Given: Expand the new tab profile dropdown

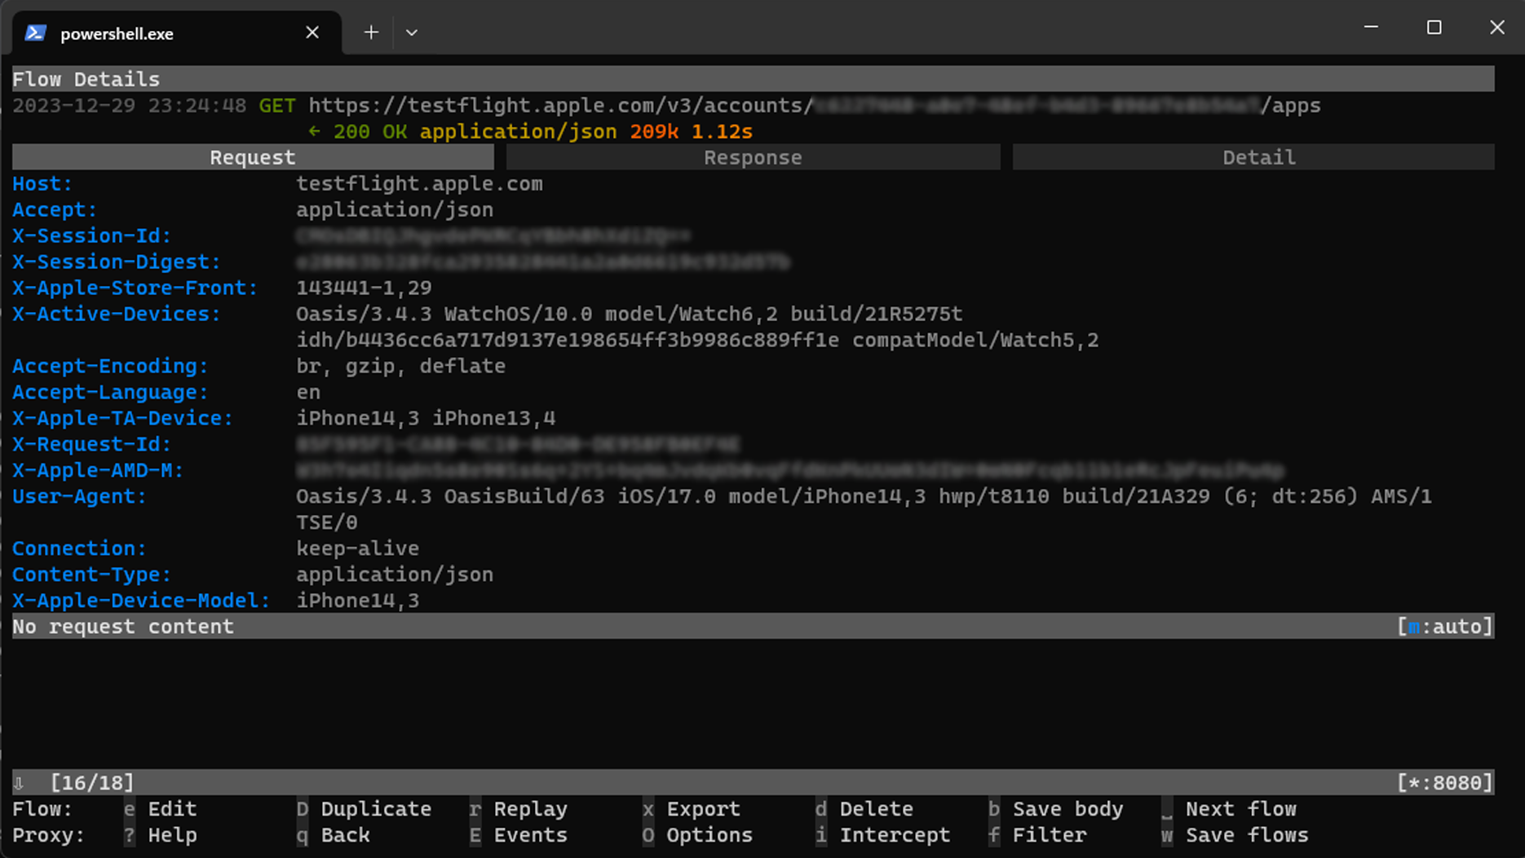Looking at the screenshot, I should coord(412,33).
